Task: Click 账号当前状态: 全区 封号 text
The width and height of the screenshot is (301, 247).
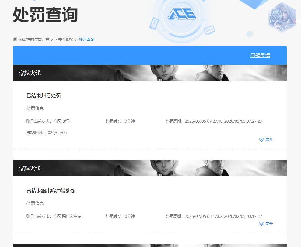Action: click(x=48, y=121)
